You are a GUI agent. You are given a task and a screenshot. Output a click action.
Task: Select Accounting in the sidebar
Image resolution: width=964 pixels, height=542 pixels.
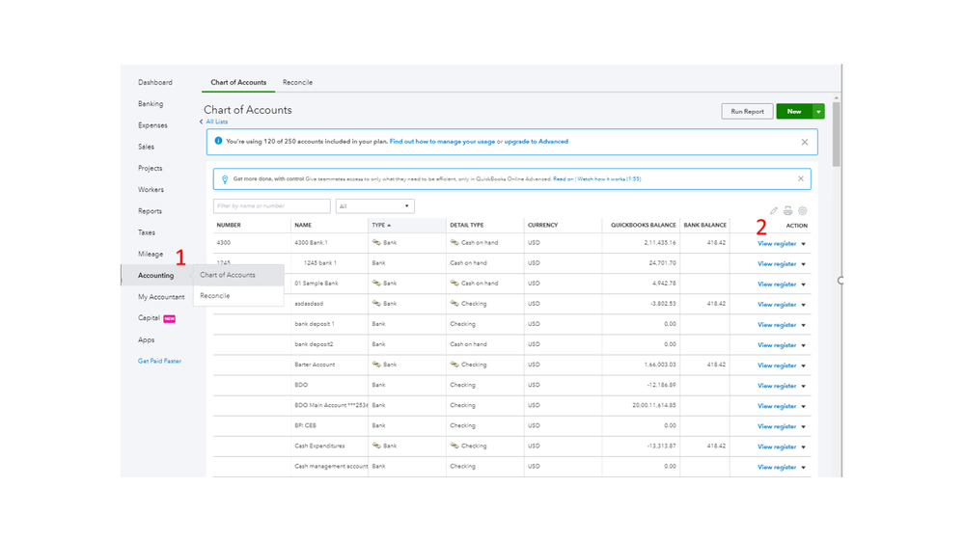(x=156, y=275)
